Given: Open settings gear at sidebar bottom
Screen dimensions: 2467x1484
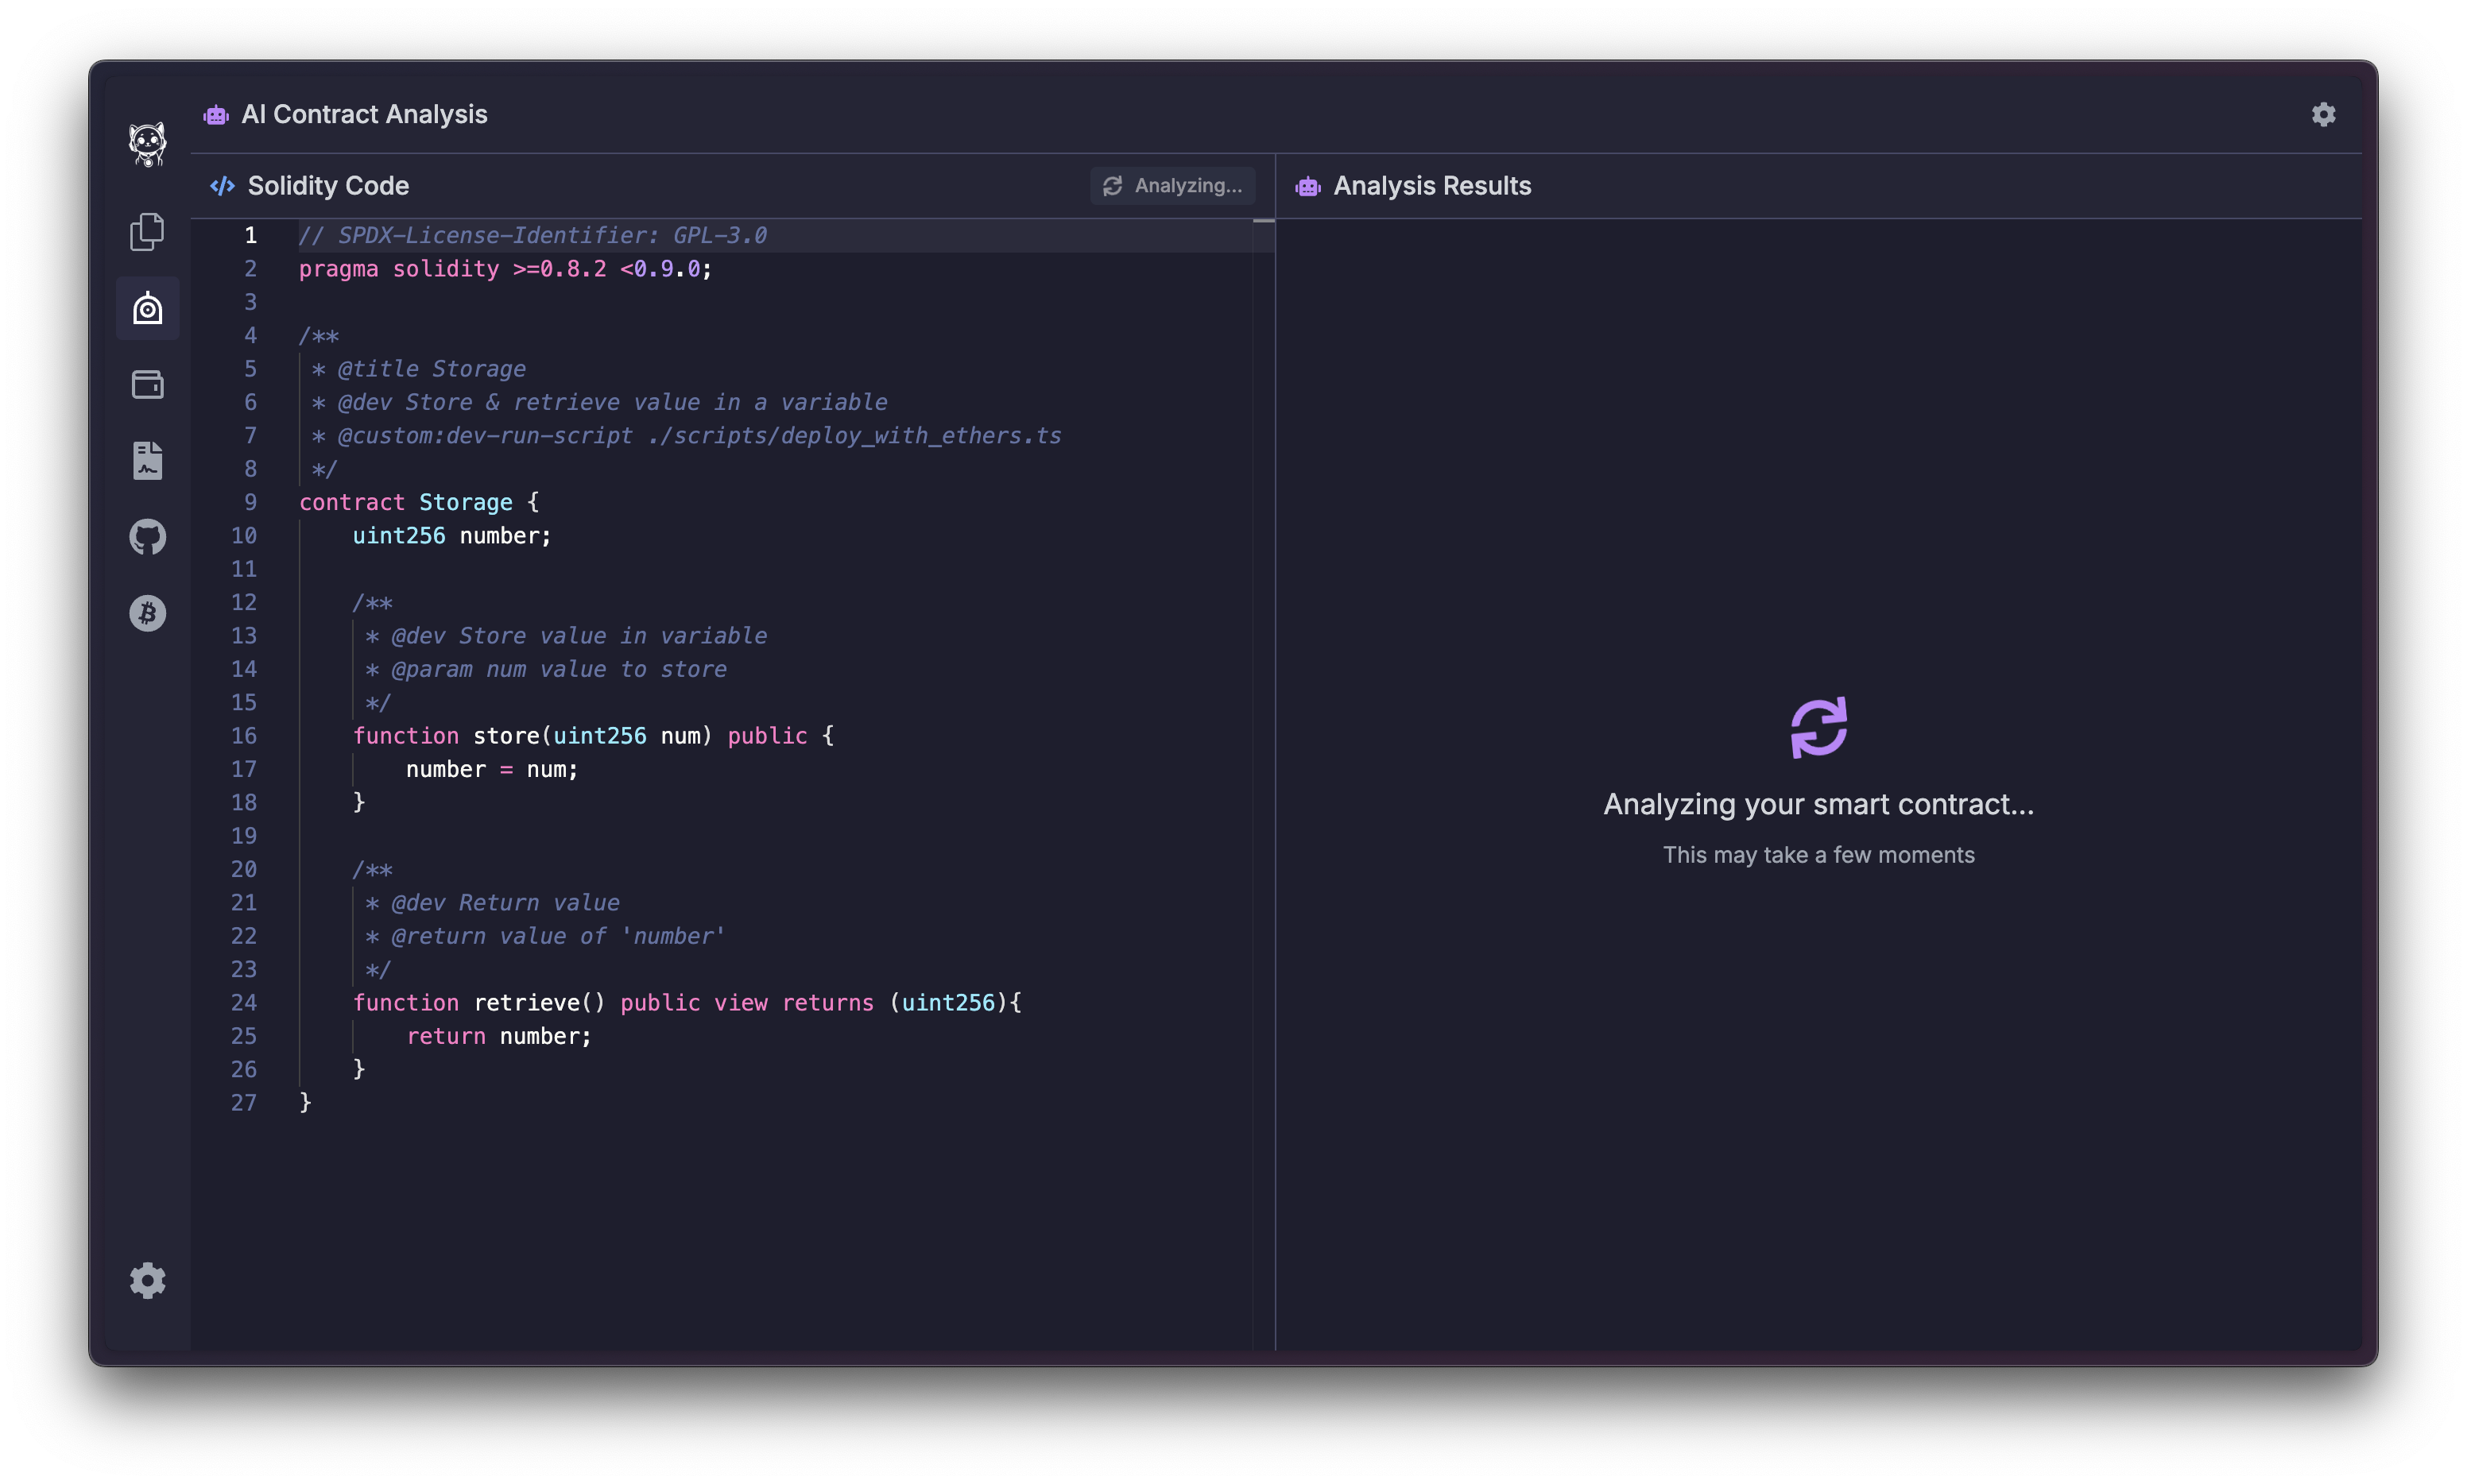Looking at the screenshot, I should (x=147, y=1280).
